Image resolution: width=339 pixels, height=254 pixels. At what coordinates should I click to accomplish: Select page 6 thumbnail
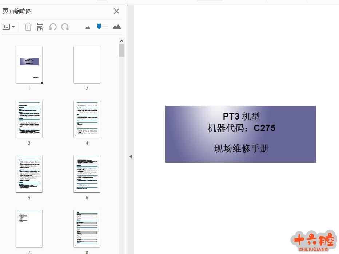87,174
